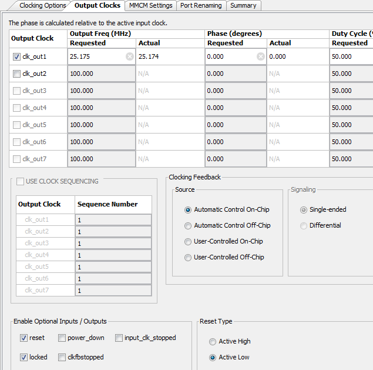The image size is (373, 370).
Task: Click clk_out2 sequence number field
Action: coord(113,232)
